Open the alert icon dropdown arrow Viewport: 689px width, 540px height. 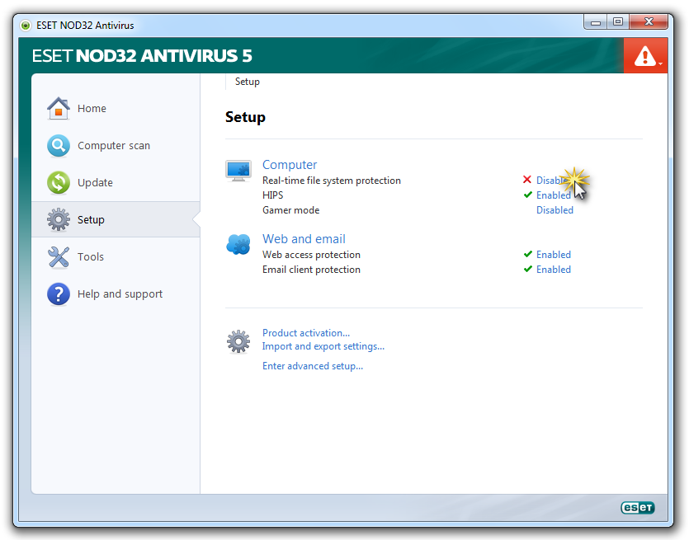660,64
